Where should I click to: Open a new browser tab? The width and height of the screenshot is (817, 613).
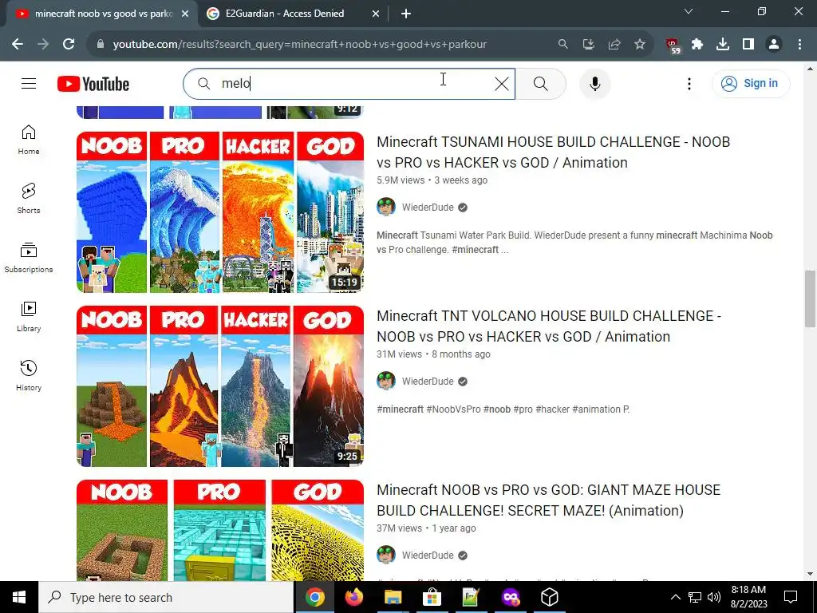point(406,14)
